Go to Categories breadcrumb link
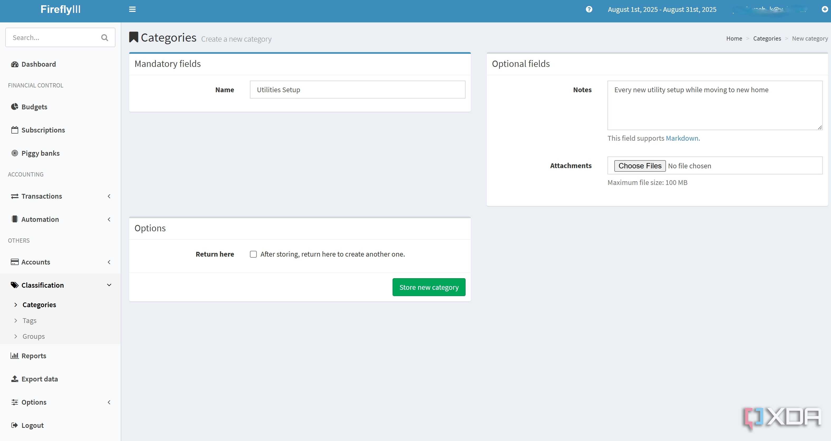The width and height of the screenshot is (831, 441). tap(767, 38)
